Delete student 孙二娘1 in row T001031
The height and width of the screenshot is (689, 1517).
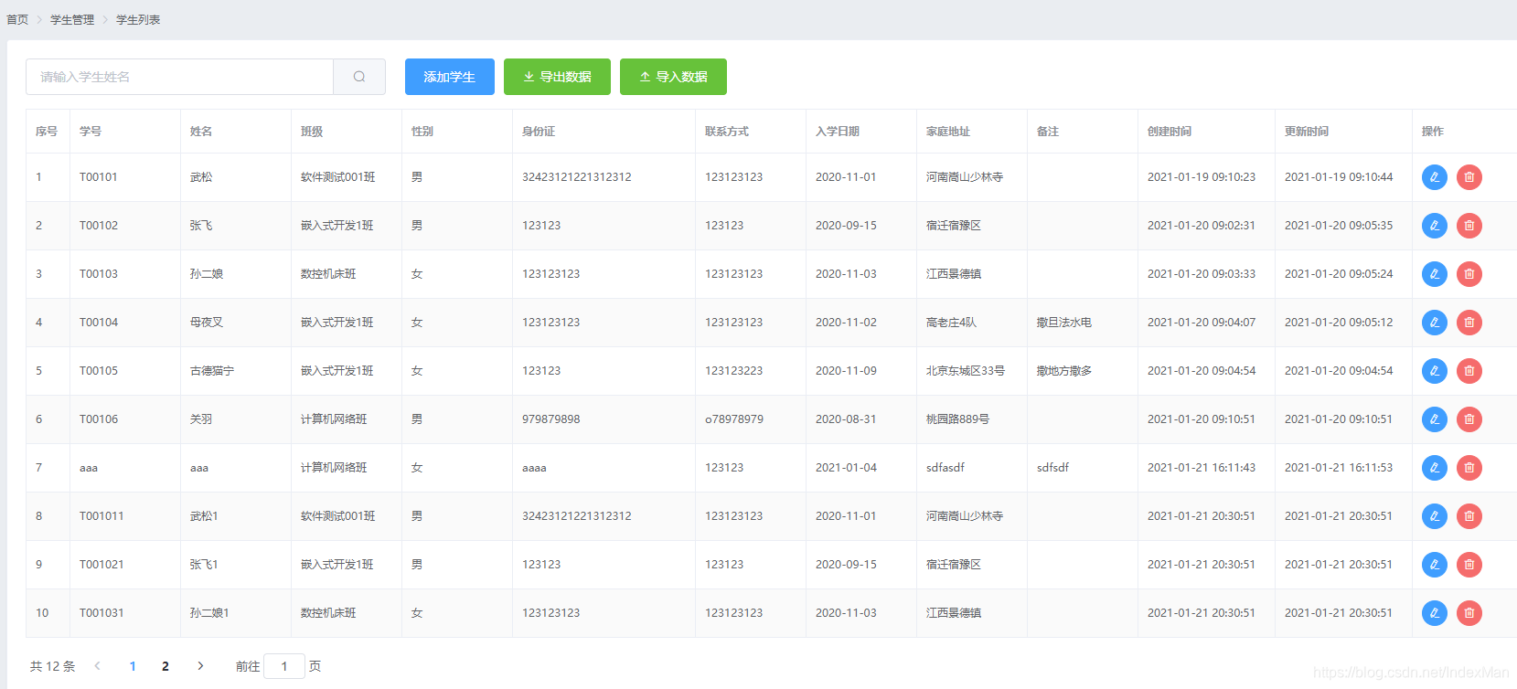pyautogui.click(x=1469, y=613)
